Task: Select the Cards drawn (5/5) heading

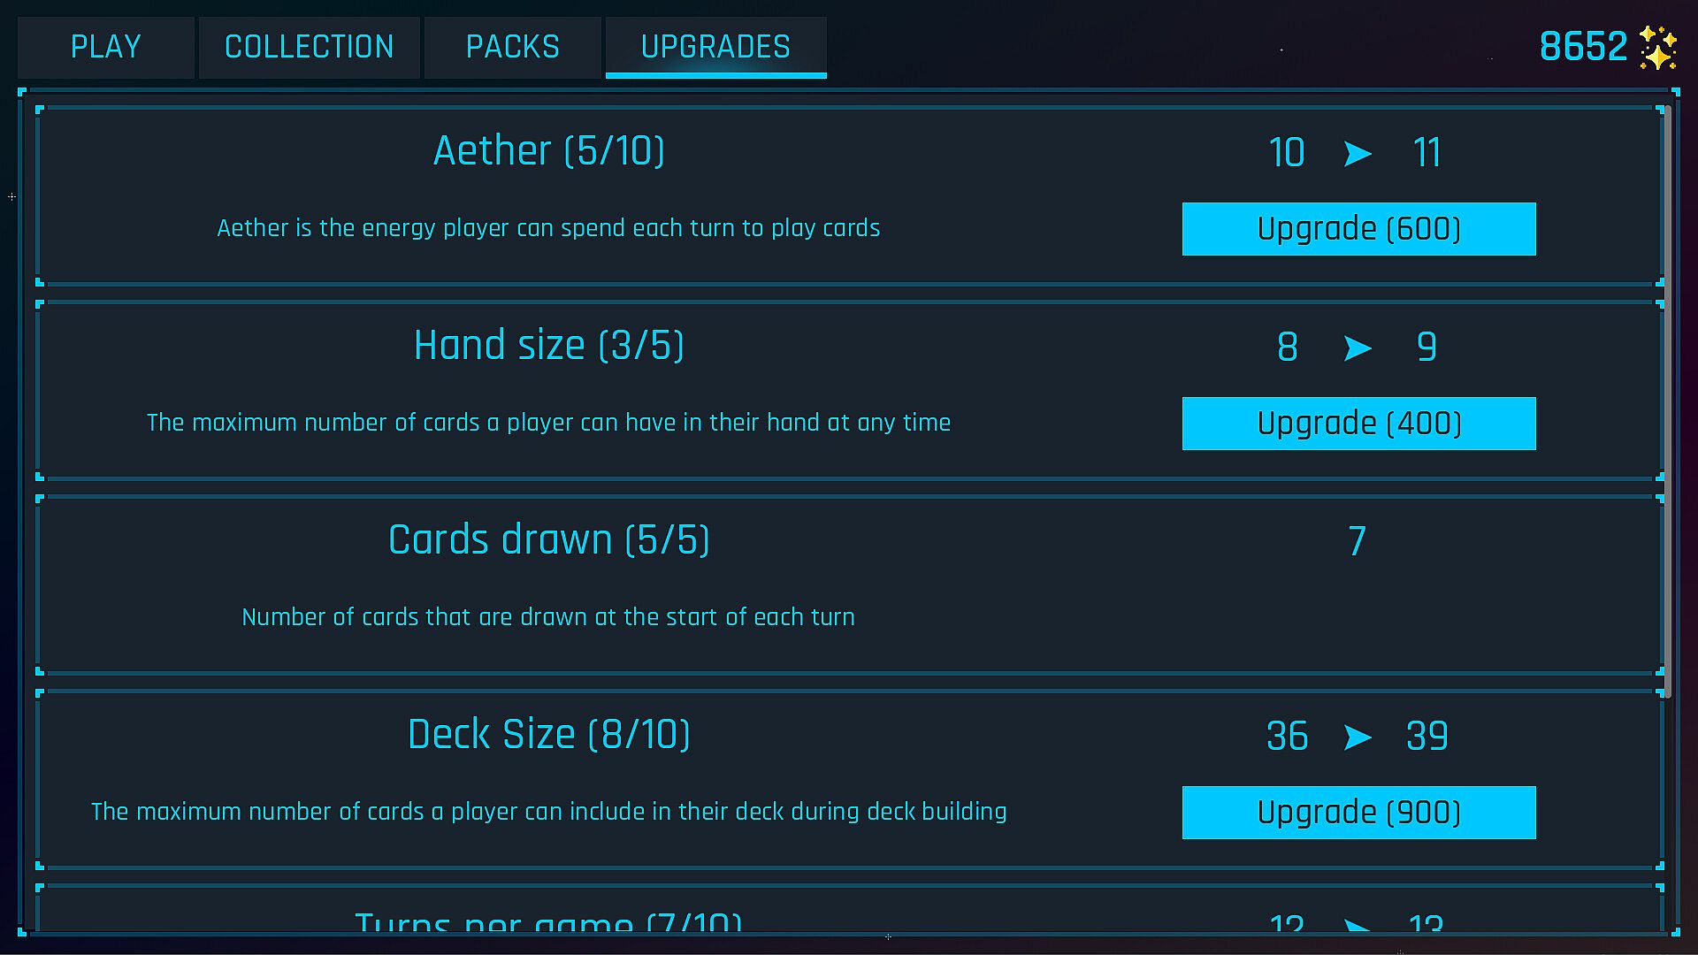Action: click(x=548, y=540)
